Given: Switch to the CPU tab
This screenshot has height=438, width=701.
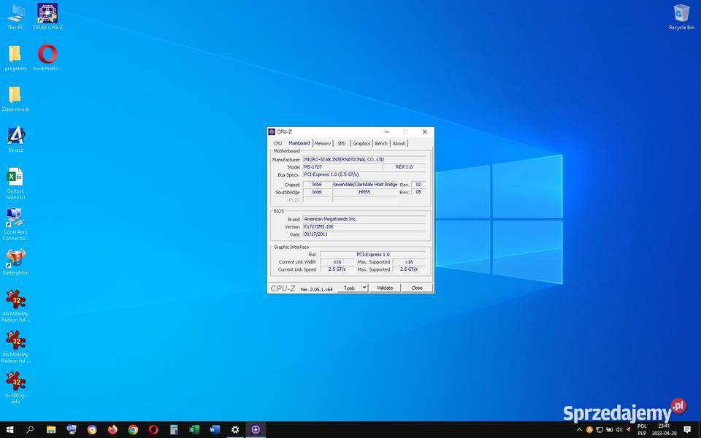Looking at the screenshot, I should click(x=277, y=144).
